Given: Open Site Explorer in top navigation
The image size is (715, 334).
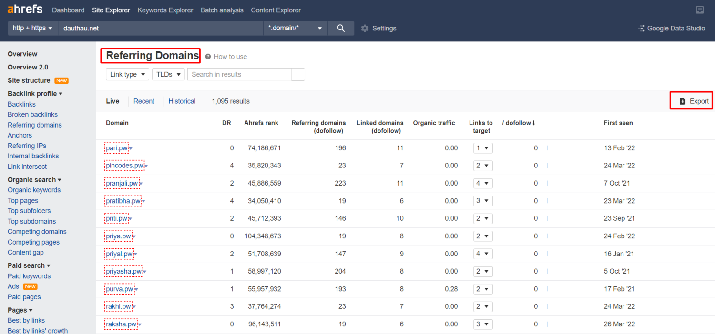Looking at the screenshot, I should pos(111,10).
